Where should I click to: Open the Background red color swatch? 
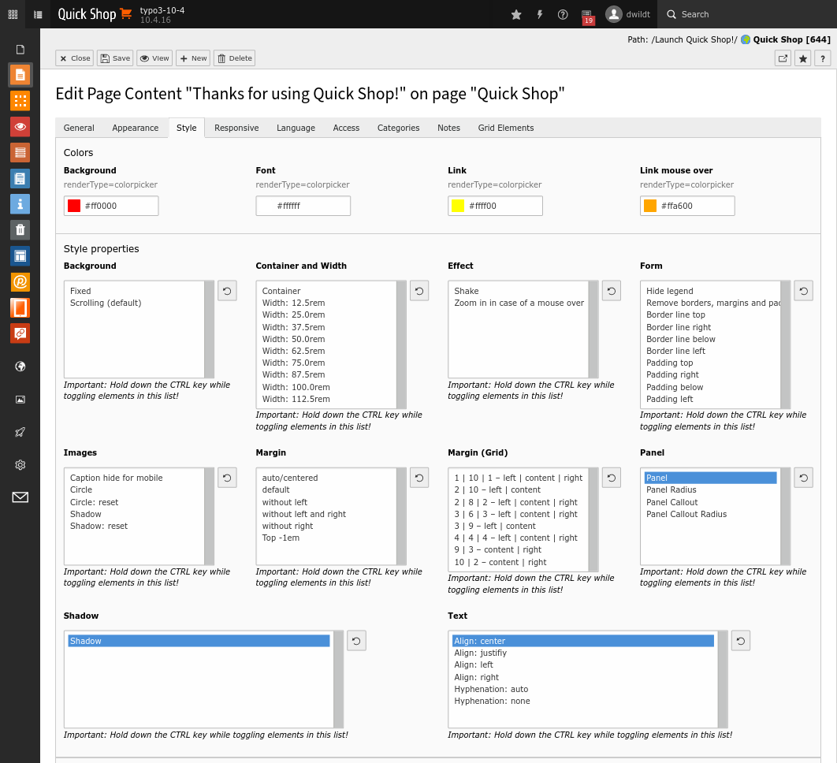pyautogui.click(x=74, y=206)
